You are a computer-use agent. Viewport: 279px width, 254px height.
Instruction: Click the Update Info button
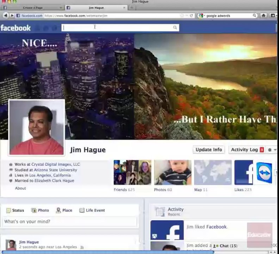[209, 150]
